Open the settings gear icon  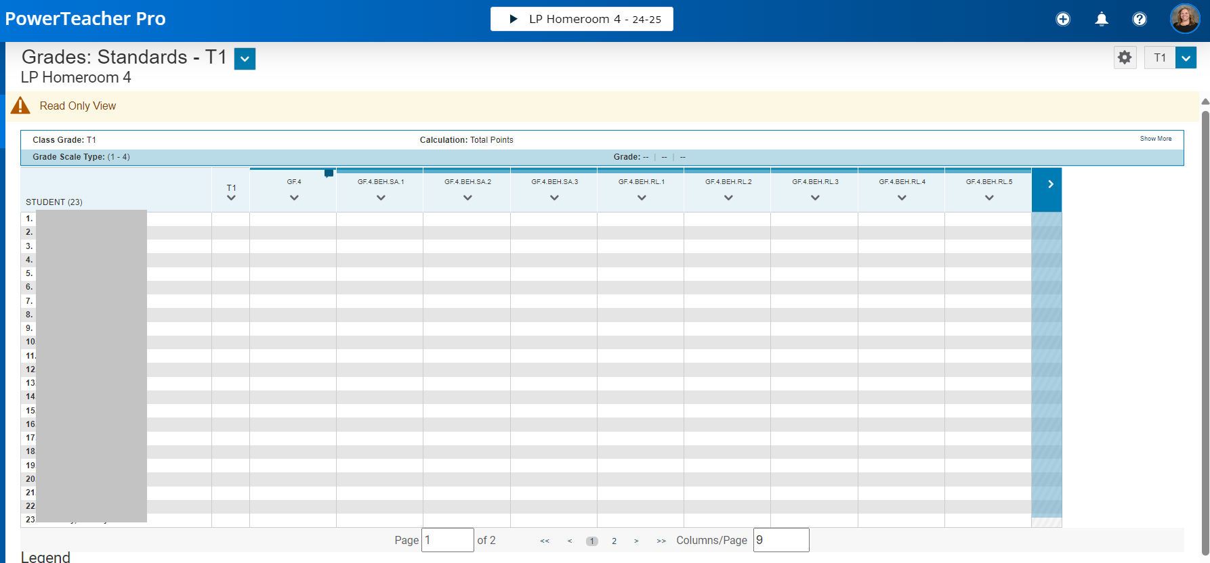tap(1125, 58)
